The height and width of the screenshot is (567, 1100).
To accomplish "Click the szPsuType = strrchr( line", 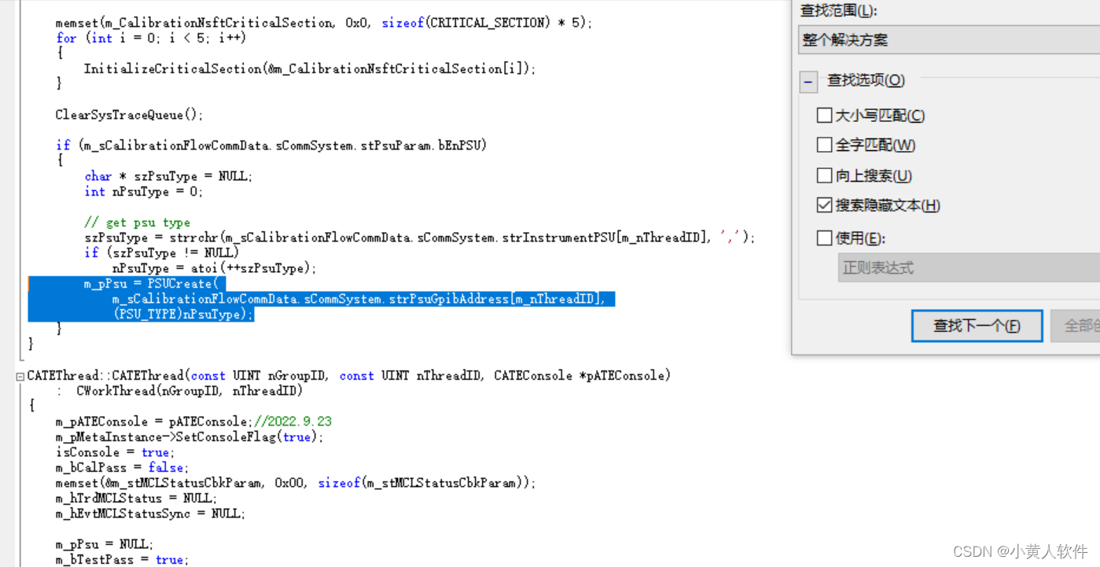I will tap(419, 237).
